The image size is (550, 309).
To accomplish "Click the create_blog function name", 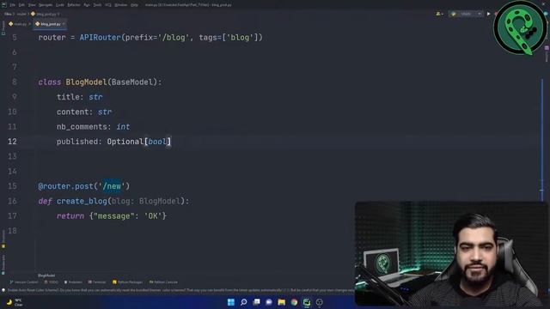I will click(x=82, y=201).
